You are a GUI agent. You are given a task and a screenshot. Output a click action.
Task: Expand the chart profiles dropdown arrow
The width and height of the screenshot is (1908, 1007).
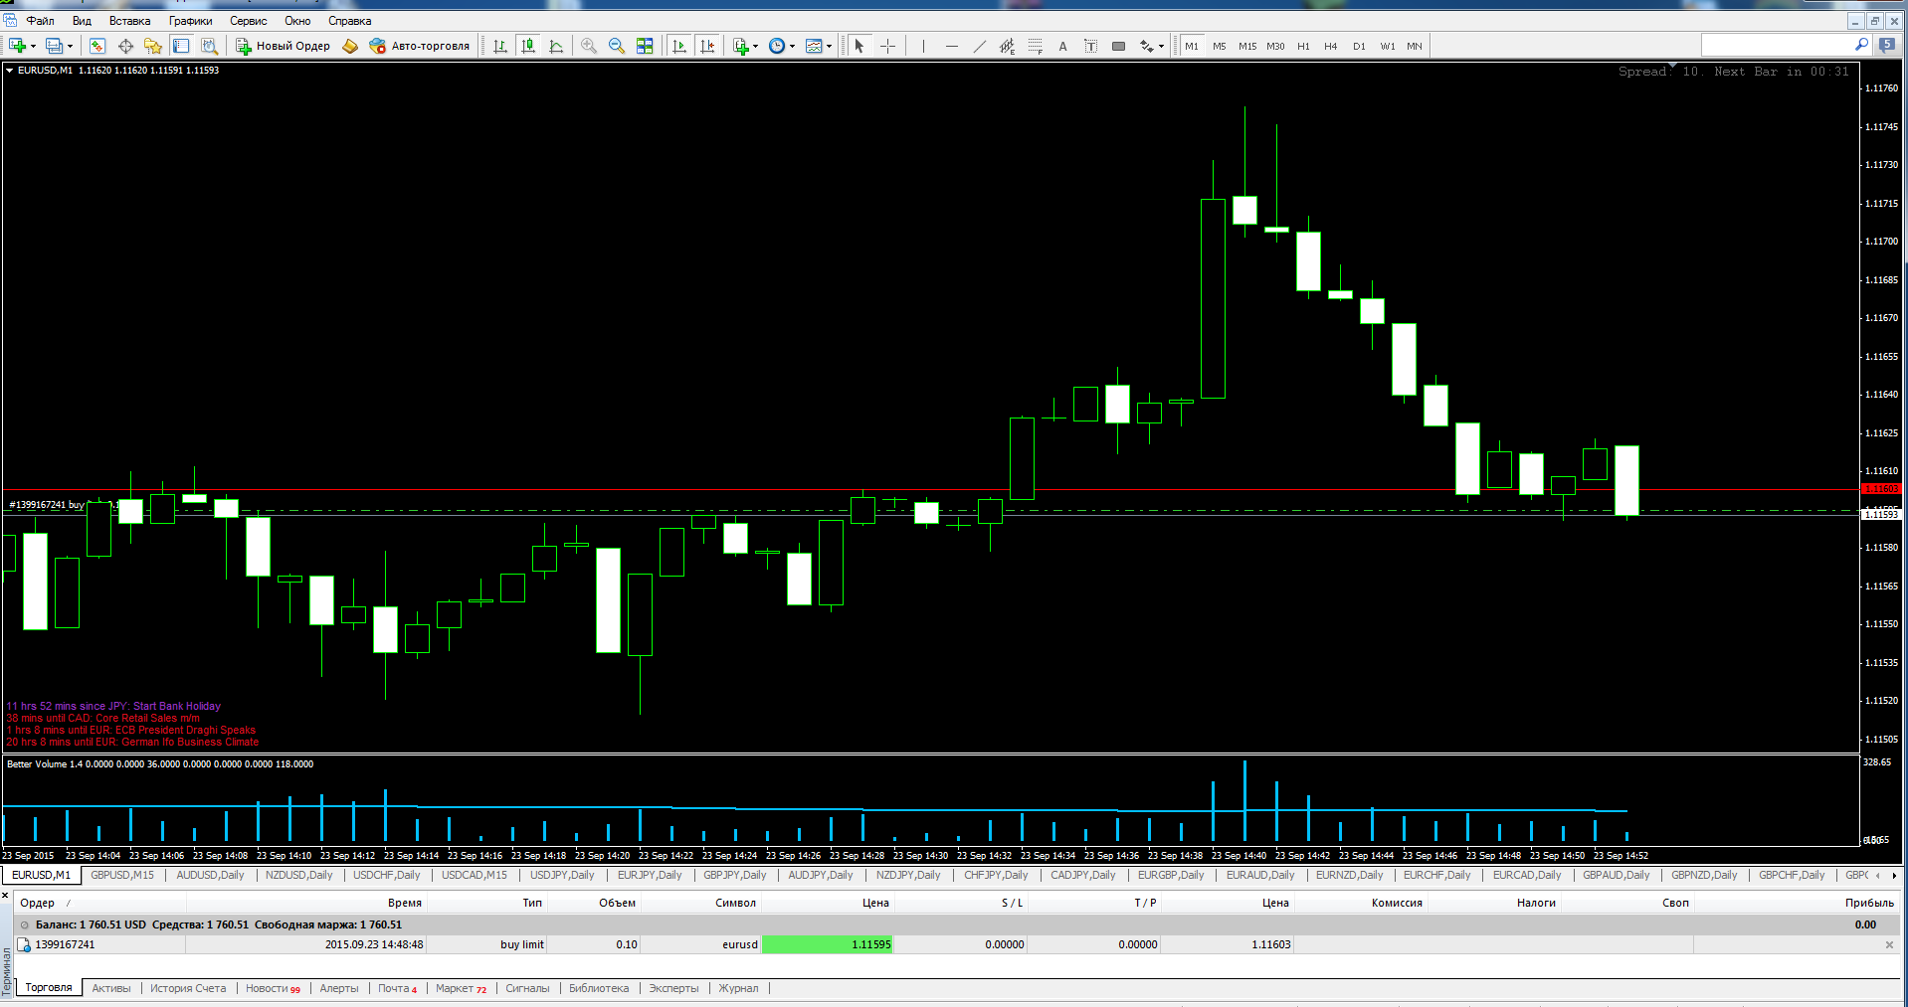pyautogui.click(x=70, y=46)
